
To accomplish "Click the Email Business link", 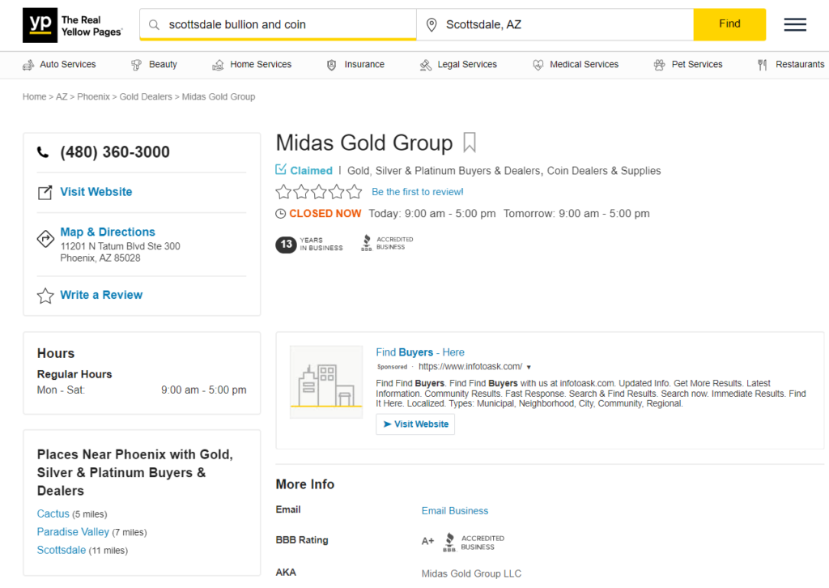I will click(454, 511).
